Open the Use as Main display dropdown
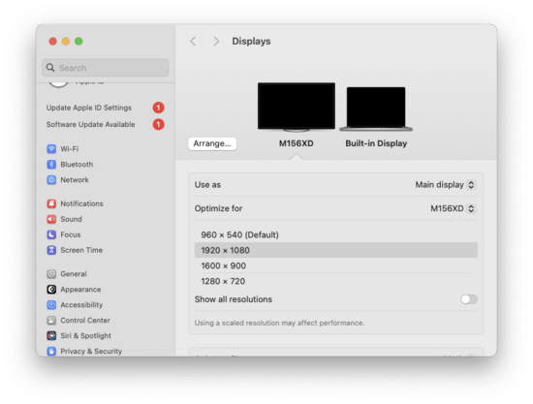 click(445, 185)
